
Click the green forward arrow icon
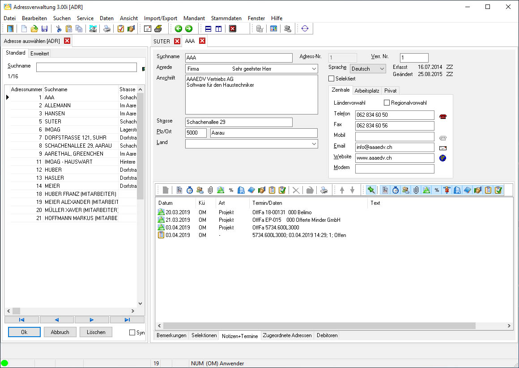coord(188,29)
